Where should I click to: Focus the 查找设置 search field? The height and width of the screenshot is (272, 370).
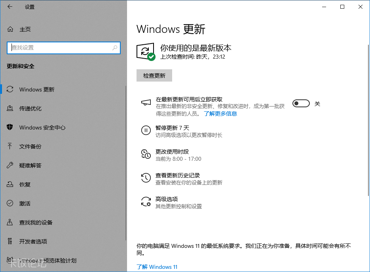(x=59, y=48)
